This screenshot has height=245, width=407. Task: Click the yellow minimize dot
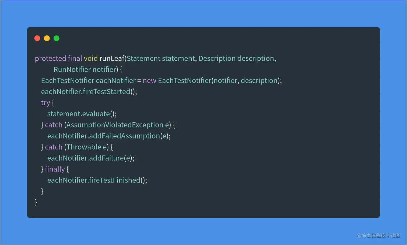(x=47, y=38)
